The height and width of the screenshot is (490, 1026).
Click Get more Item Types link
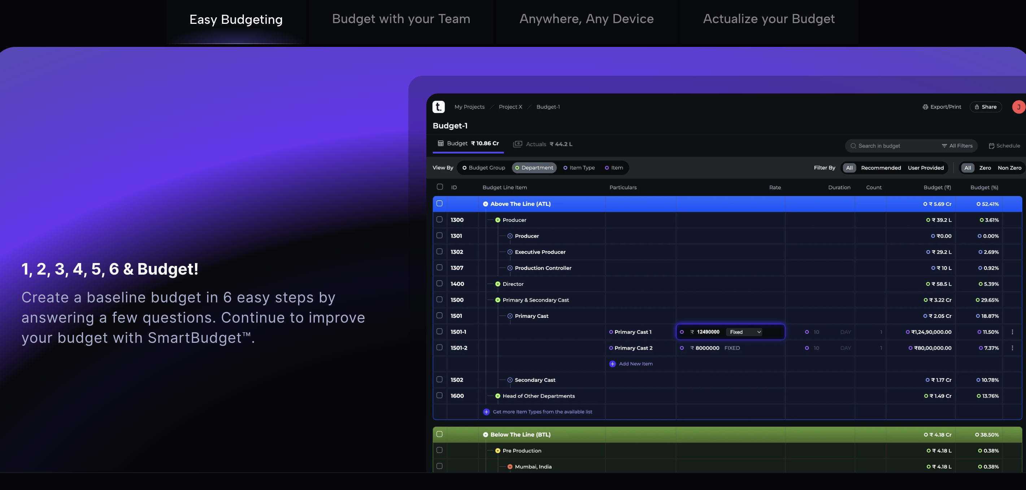pyautogui.click(x=542, y=412)
